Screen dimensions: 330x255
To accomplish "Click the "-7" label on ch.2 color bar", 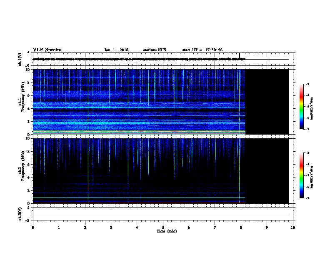I will tap(307, 198).
